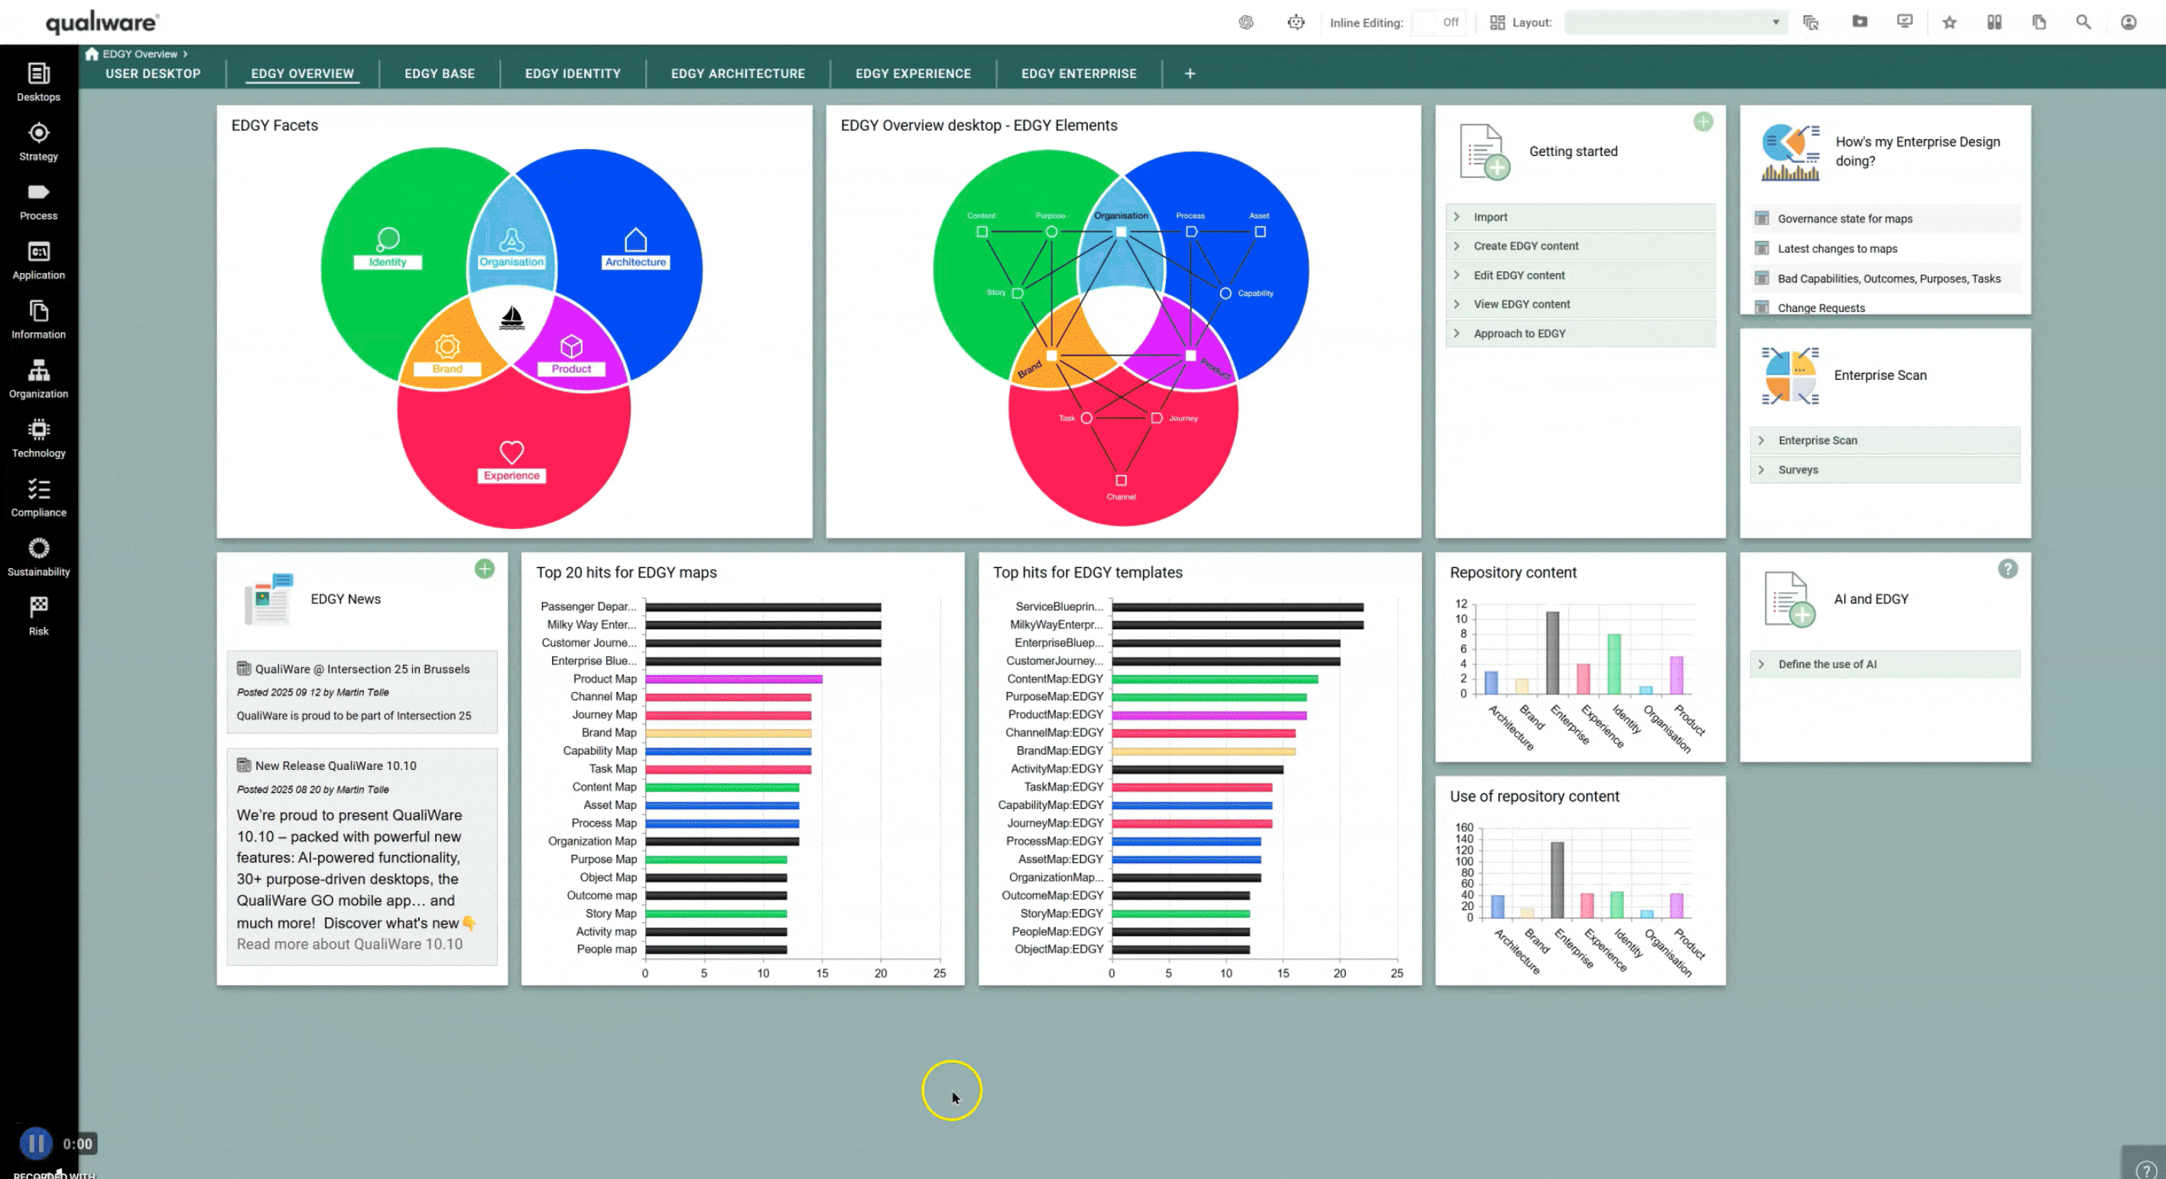
Task: Click the favorites star icon
Action: (x=1949, y=23)
